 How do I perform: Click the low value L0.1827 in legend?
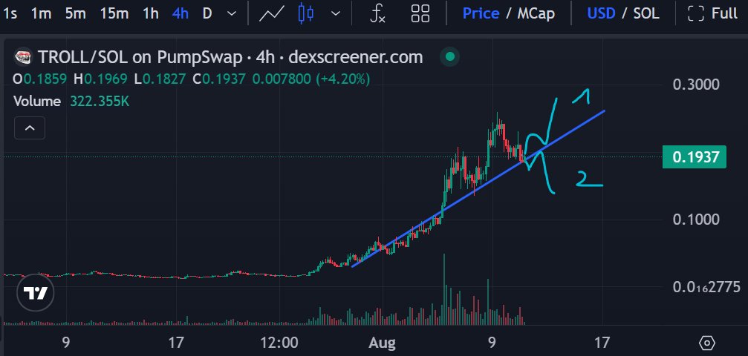point(160,79)
